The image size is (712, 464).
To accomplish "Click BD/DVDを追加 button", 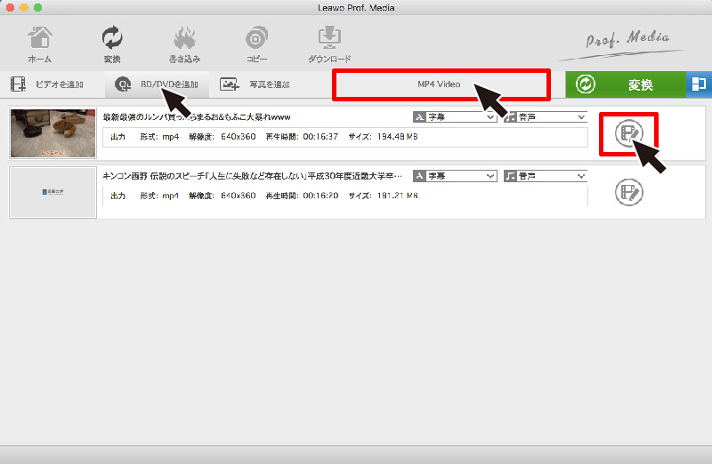I will 157,84.
